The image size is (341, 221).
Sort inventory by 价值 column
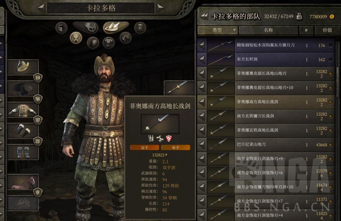(x=327, y=30)
